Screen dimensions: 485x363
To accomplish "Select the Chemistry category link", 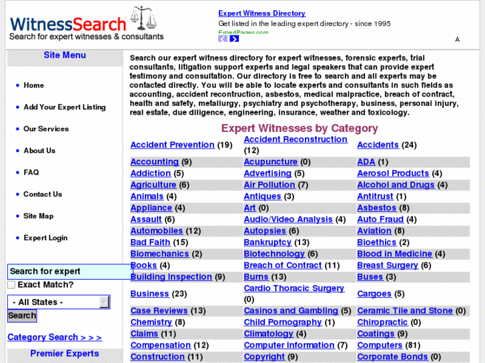I will point(151,322).
